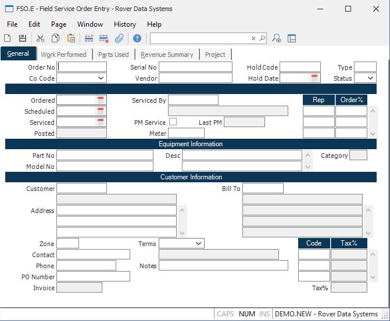Click the Delete row toolbar icon
Viewport: 390px width, 321px height.
pyautogui.click(x=104, y=38)
